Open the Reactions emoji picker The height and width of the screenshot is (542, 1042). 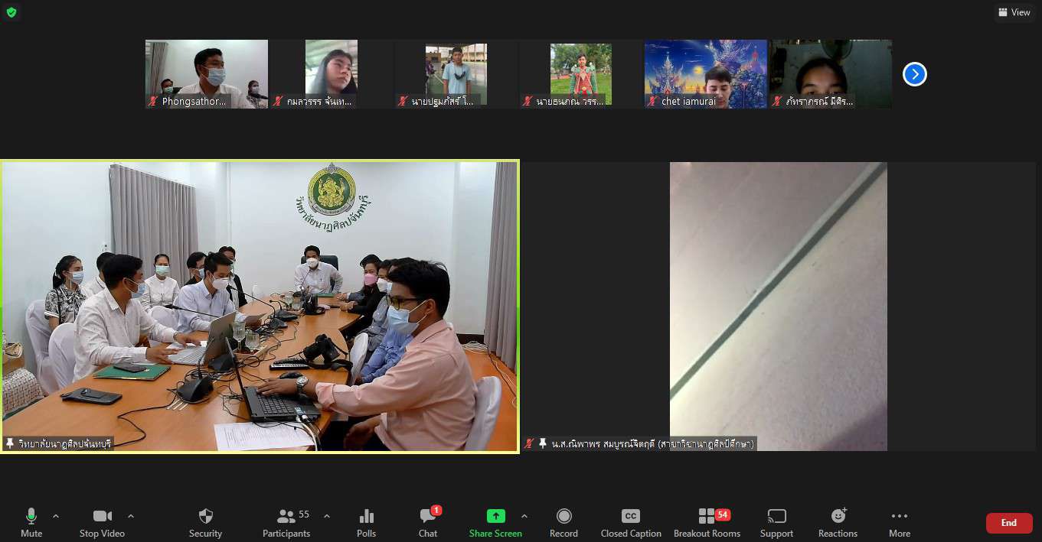click(838, 522)
